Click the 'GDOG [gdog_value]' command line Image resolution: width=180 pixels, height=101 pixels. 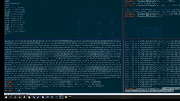tap(14, 20)
